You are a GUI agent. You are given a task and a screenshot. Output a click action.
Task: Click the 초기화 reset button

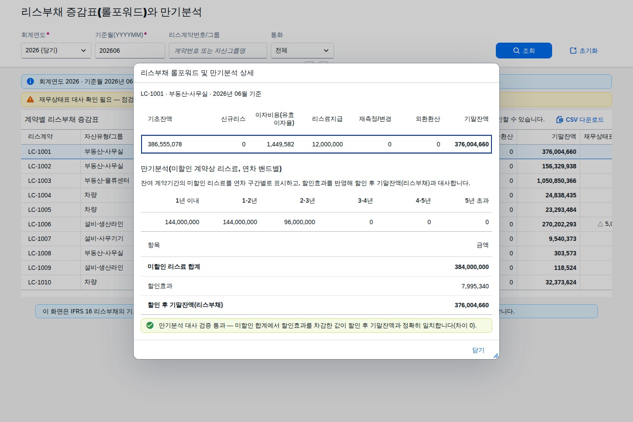pos(584,51)
